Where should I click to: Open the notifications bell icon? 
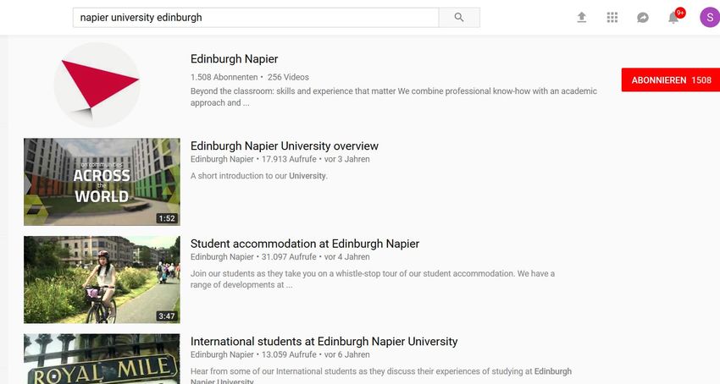click(x=673, y=18)
